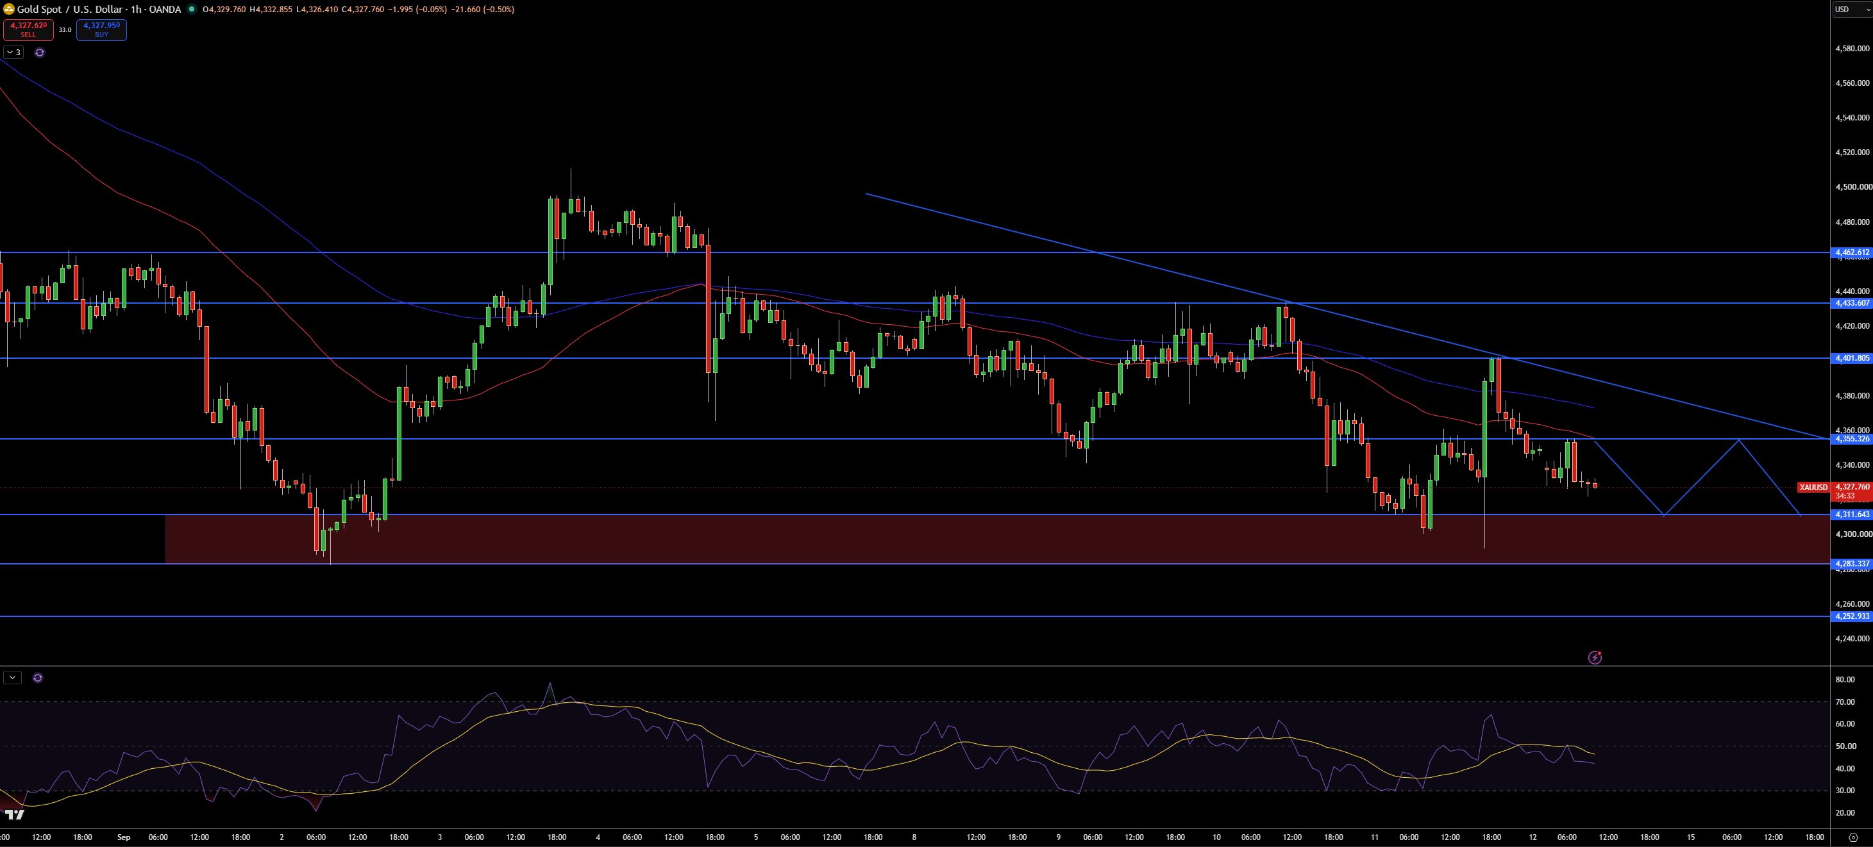Click the close value C4,327.760 in the OHLC legend
The image size is (1873, 847).
pyautogui.click(x=362, y=10)
